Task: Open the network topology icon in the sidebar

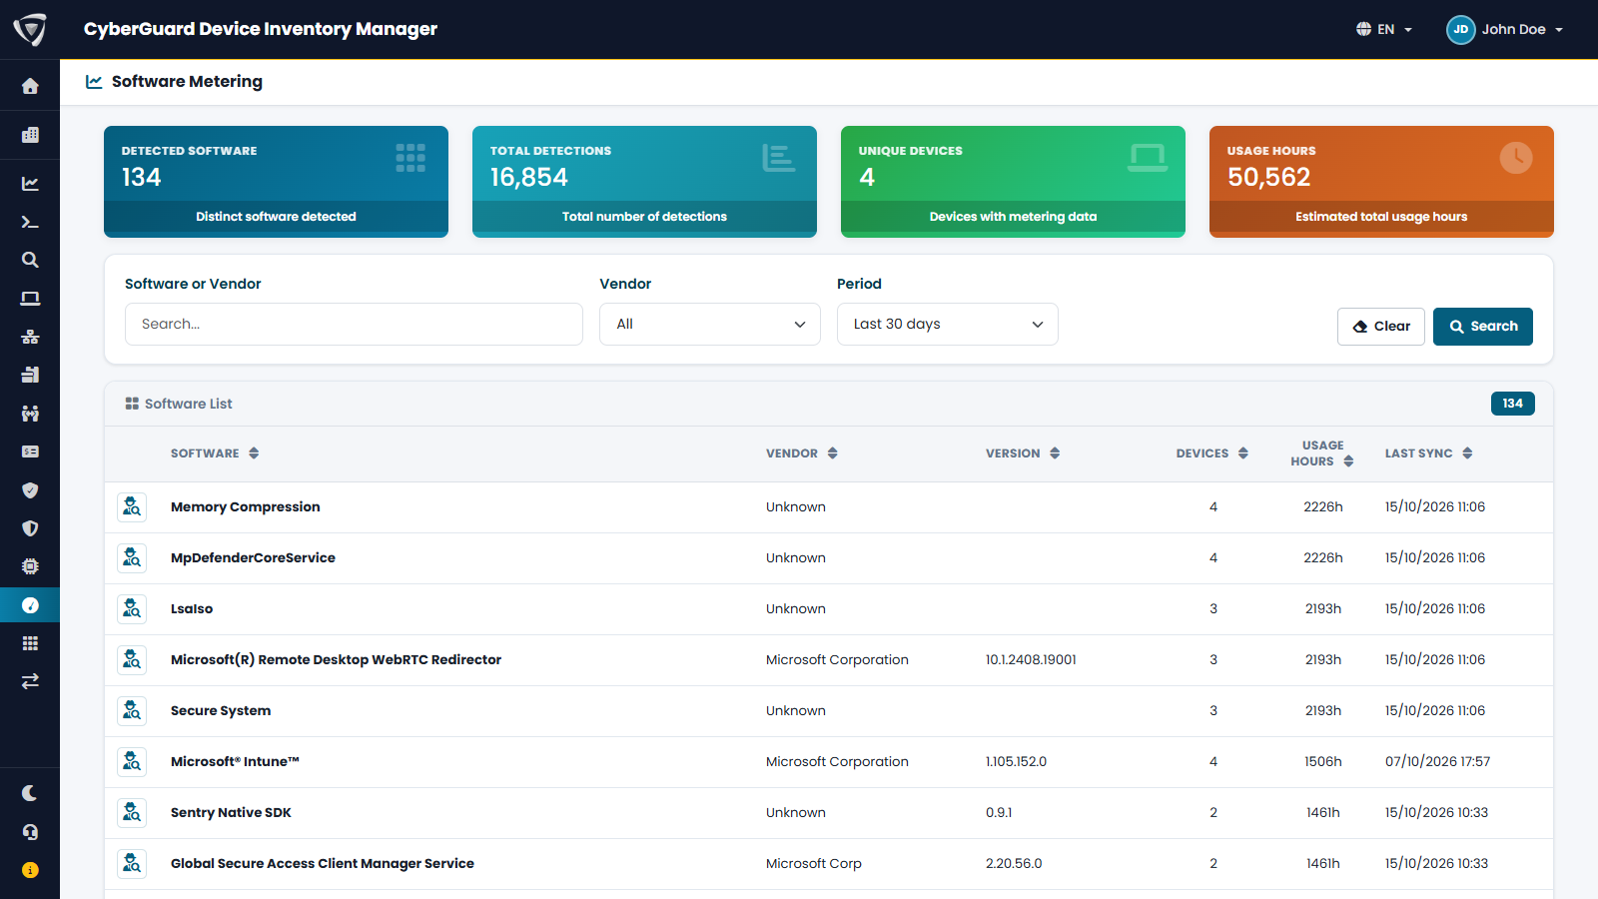Action: 30,337
